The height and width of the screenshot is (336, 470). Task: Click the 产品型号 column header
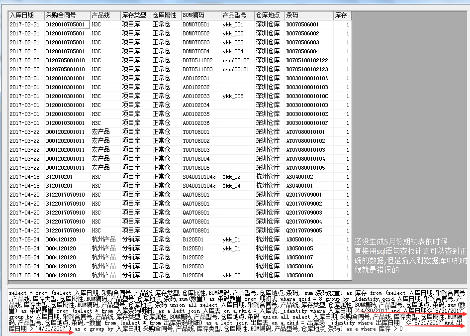click(238, 15)
